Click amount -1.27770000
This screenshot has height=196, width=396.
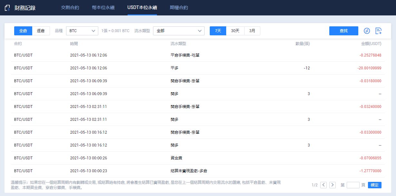[x=370, y=171]
